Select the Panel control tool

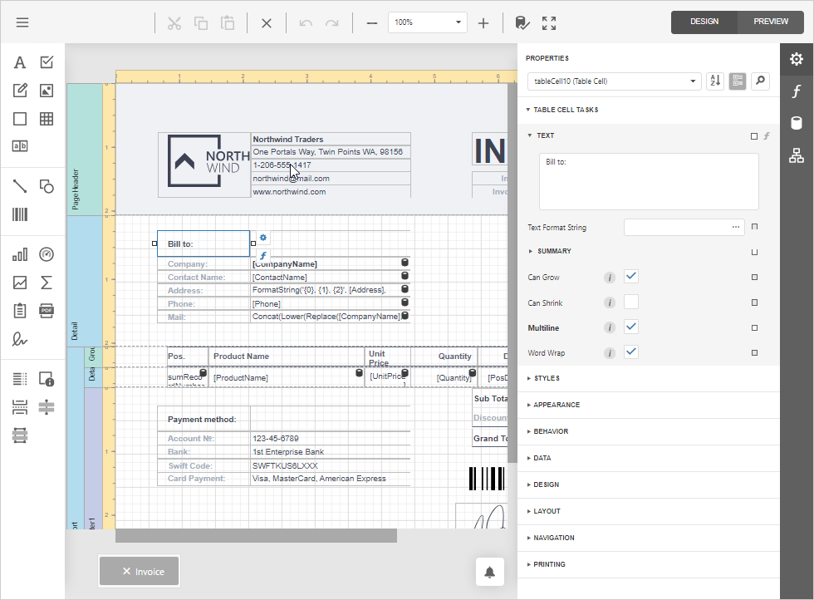(20, 119)
